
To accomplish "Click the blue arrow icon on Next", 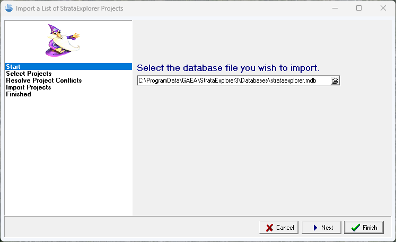I will (x=315, y=227).
